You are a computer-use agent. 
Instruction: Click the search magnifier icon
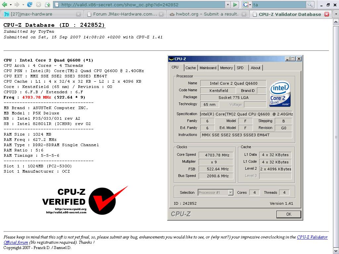[310, 5]
